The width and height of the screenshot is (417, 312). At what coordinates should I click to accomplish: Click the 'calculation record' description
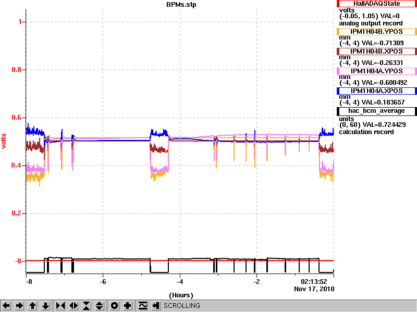coord(366,132)
